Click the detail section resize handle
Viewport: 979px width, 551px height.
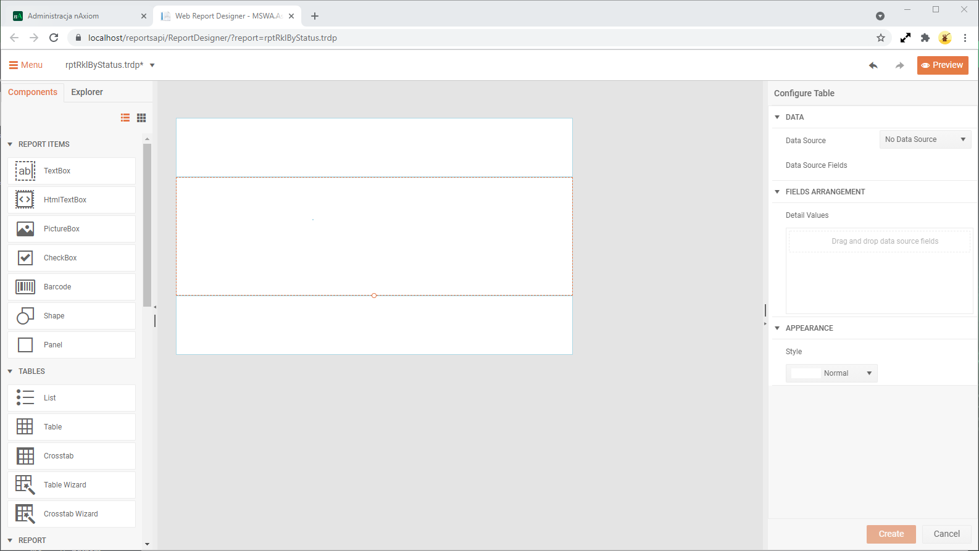(x=374, y=296)
